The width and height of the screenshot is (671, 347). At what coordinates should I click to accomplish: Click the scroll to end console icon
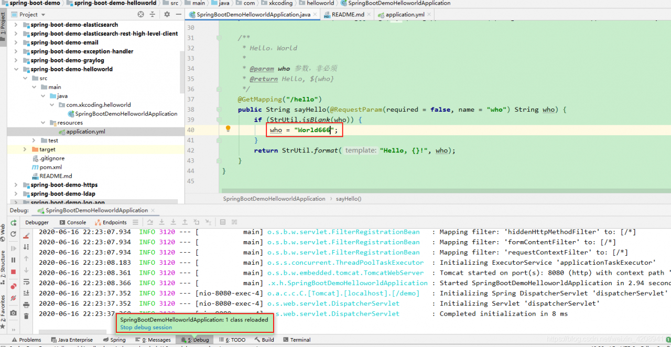tap(26, 292)
